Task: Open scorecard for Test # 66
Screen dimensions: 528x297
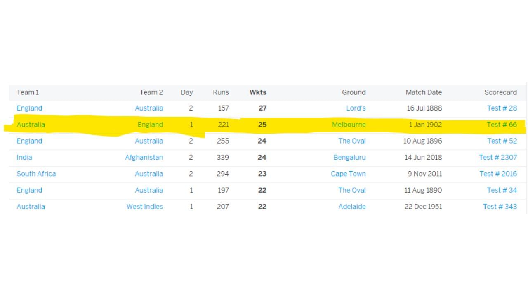Action: coord(502,125)
